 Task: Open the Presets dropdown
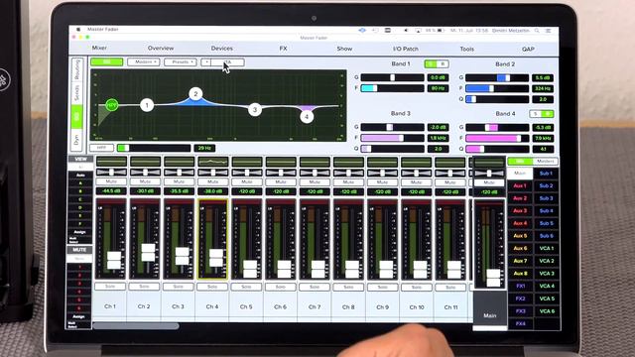point(181,61)
